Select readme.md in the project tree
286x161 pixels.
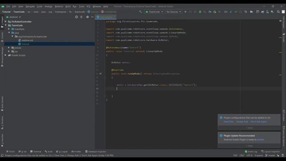[x=27, y=40]
